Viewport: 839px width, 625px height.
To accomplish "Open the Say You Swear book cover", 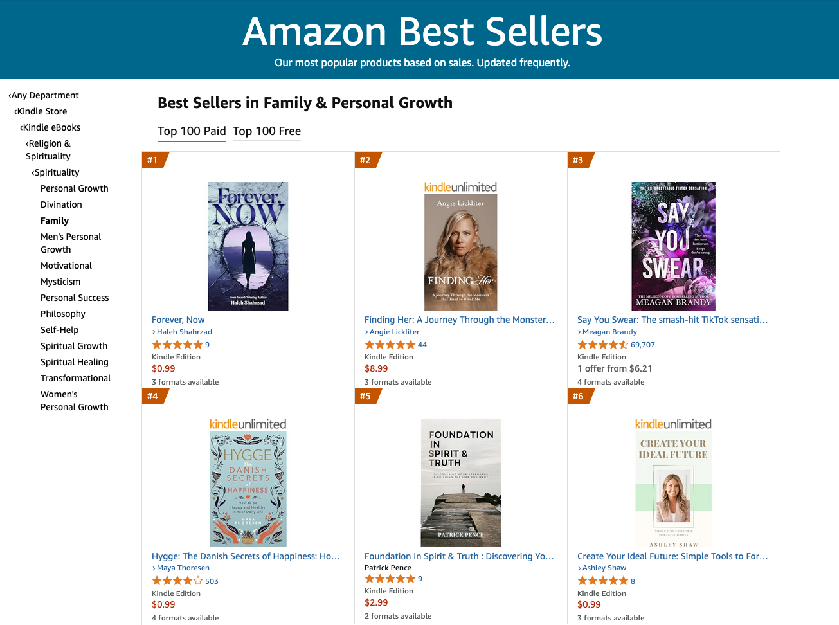I will [673, 246].
